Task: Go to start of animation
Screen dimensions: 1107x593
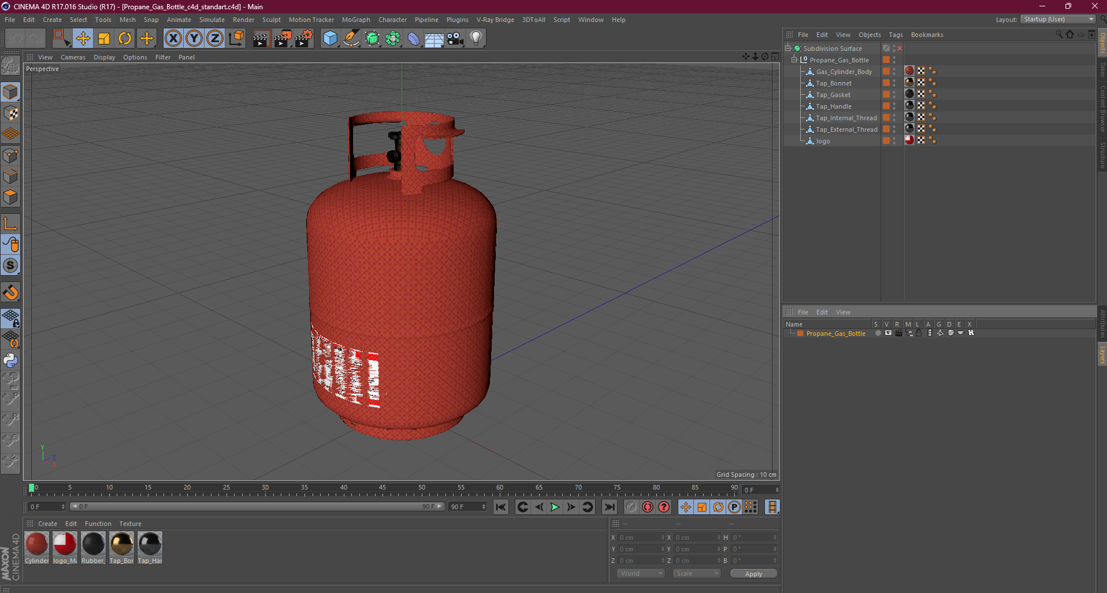Action: tap(501, 507)
